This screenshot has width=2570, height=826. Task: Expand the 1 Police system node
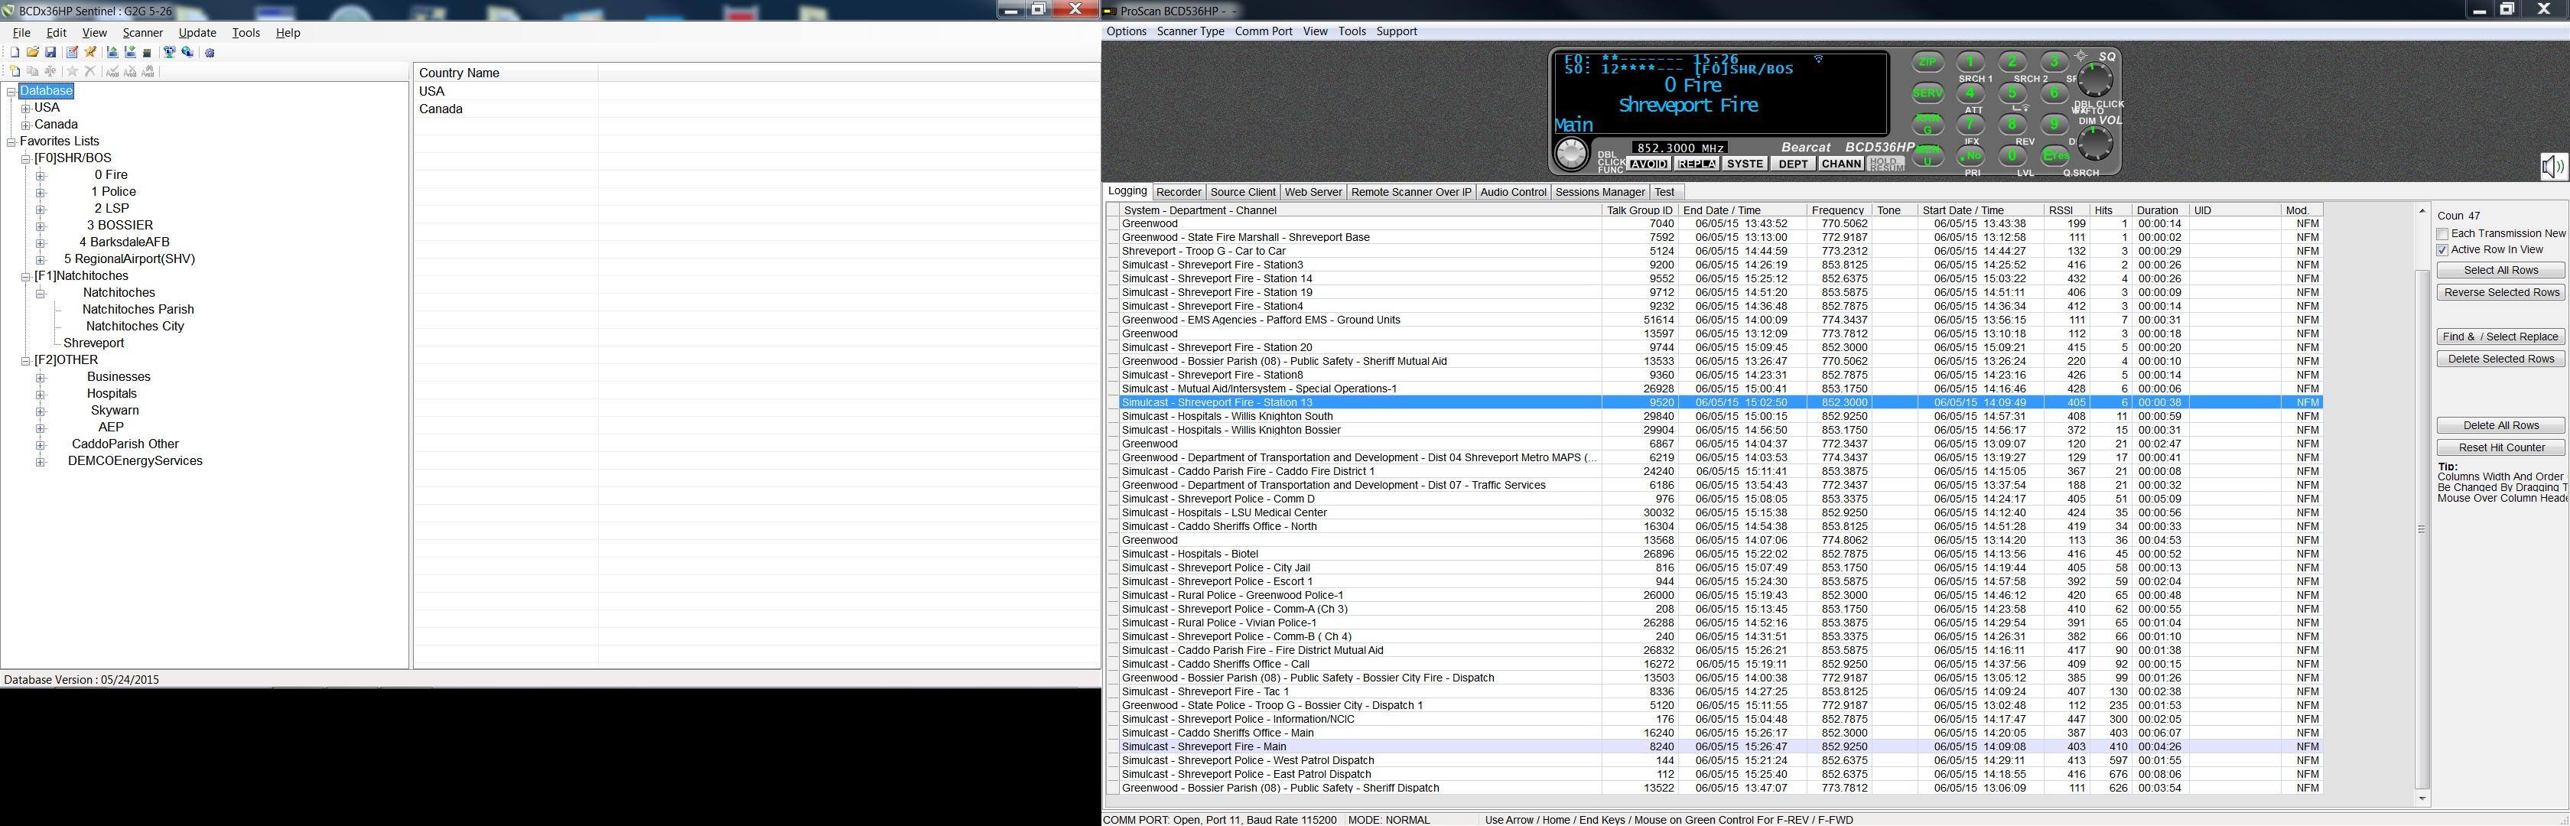tap(41, 193)
